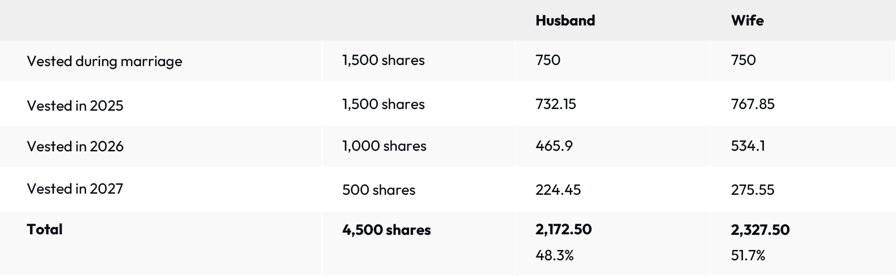The width and height of the screenshot is (896, 276).
Task: Select the 'Vested in 2027' row label
Action: pyautogui.click(x=75, y=189)
